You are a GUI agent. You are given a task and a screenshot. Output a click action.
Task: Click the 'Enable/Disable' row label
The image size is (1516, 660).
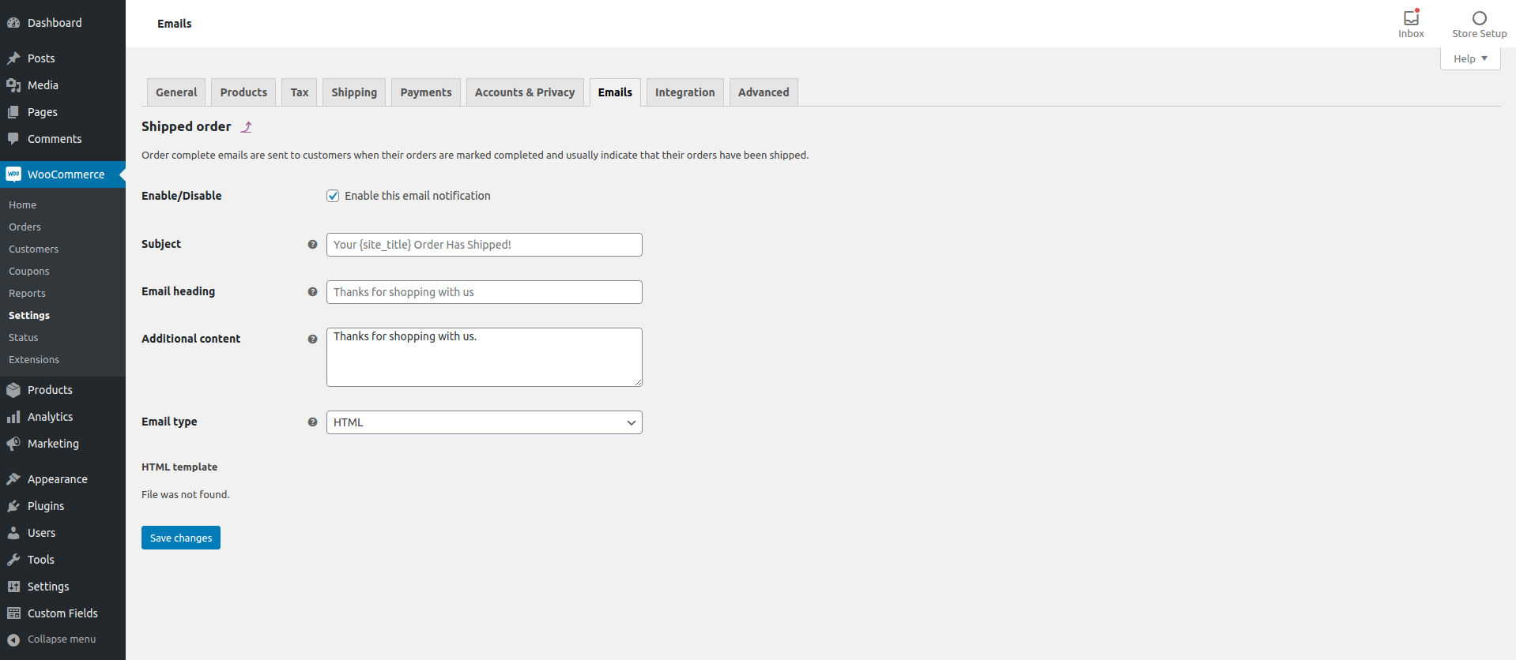(181, 196)
